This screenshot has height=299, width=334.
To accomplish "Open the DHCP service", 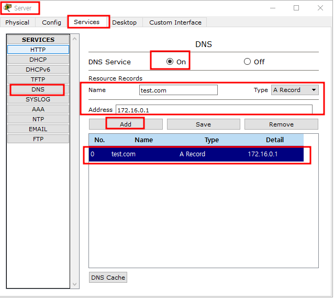I will [38, 60].
